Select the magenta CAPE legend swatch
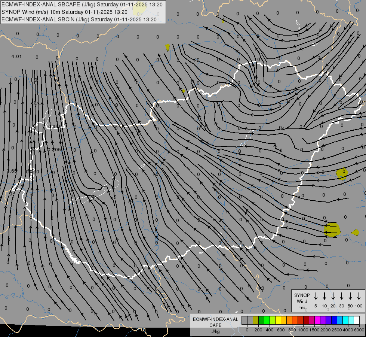The width and height of the screenshot is (366, 337). [x=317, y=321]
